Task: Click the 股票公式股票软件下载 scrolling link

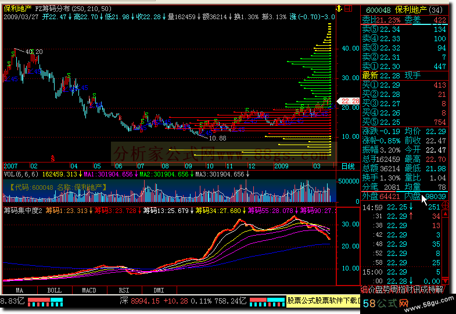Action: pos(324,300)
